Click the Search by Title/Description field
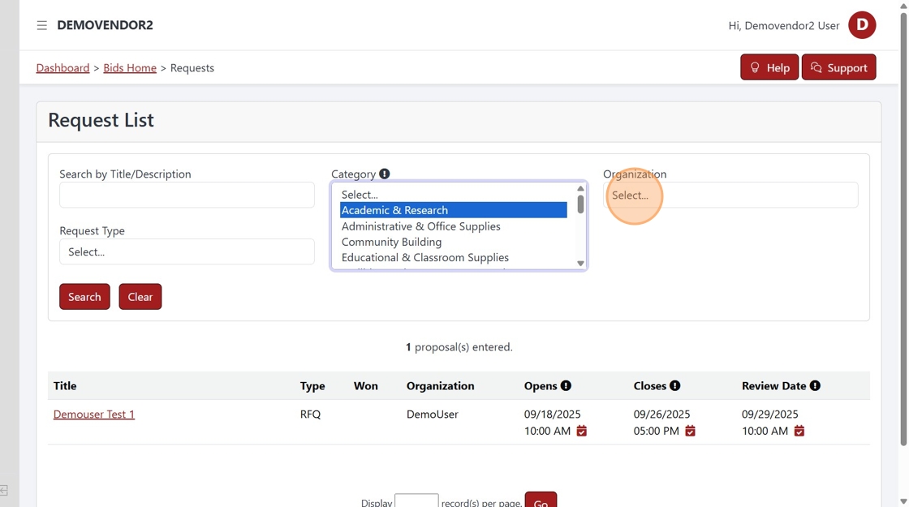 coord(187,195)
